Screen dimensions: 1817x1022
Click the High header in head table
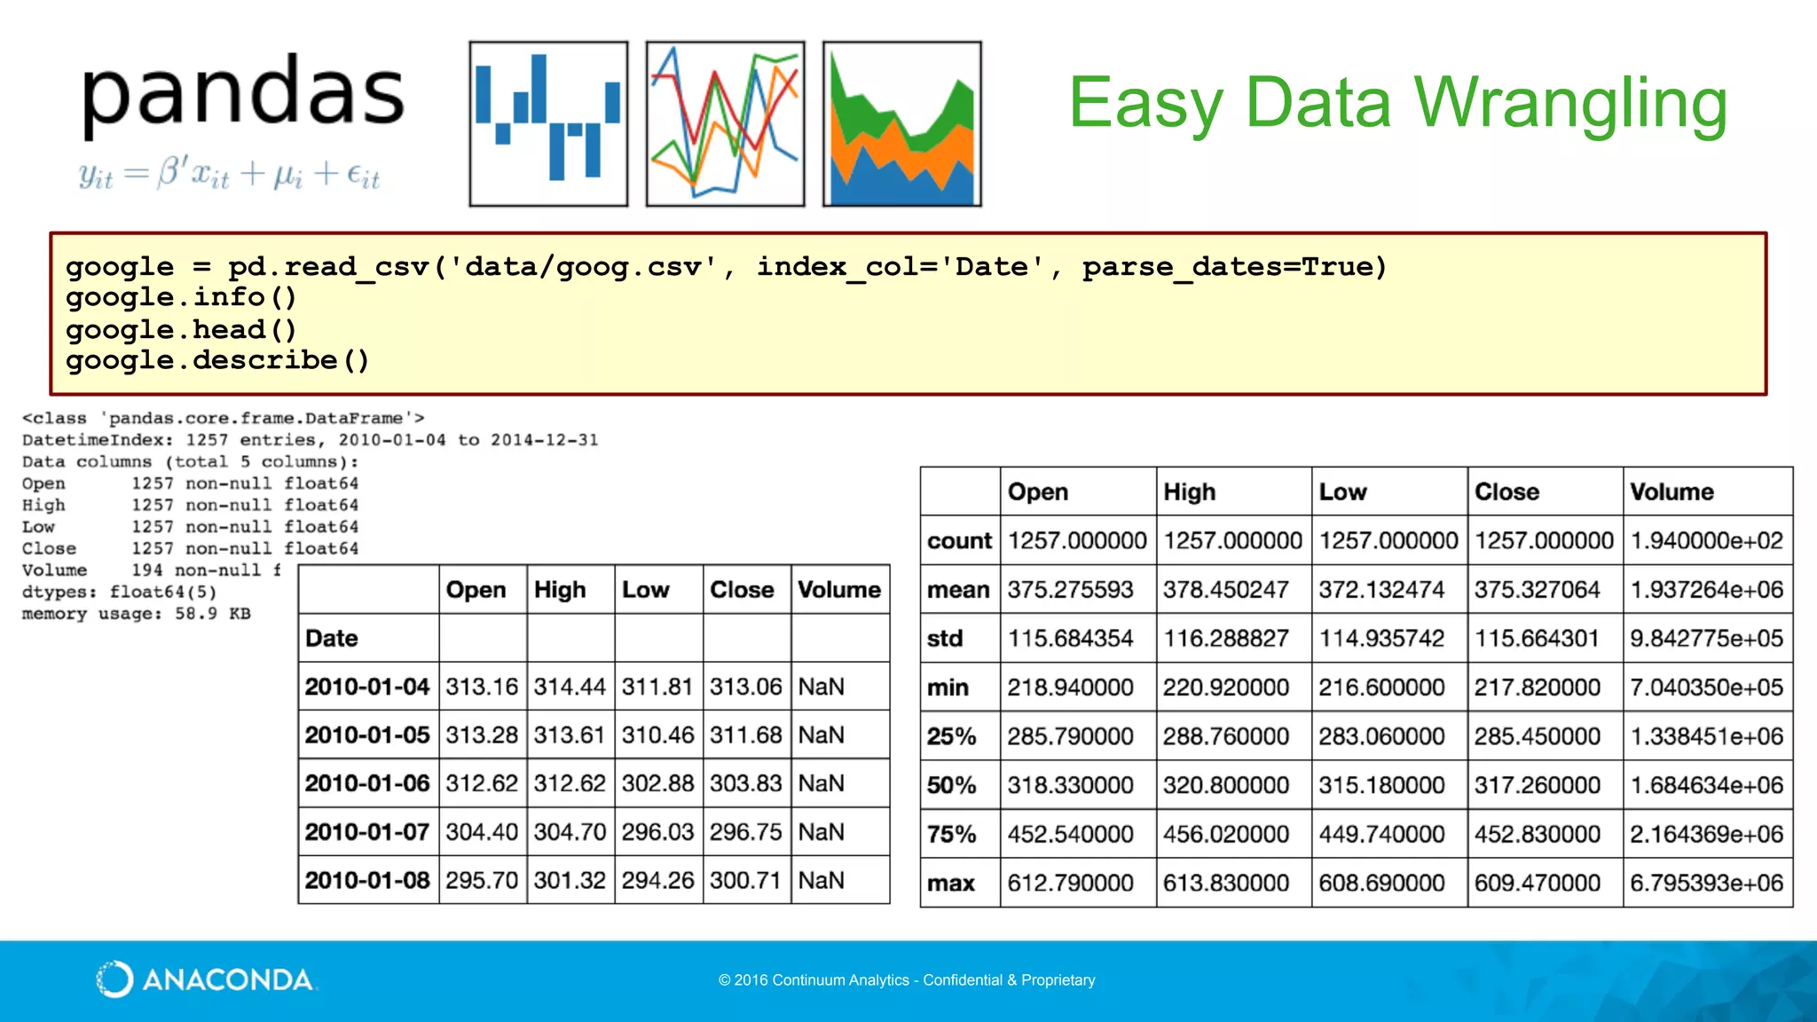pyautogui.click(x=560, y=590)
